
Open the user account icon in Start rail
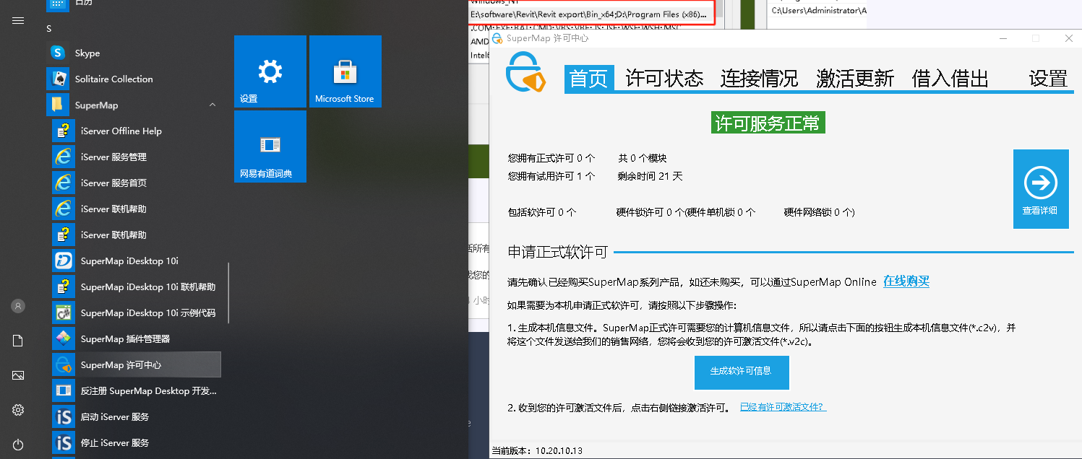pyautogui.click(x=18, y=306)
